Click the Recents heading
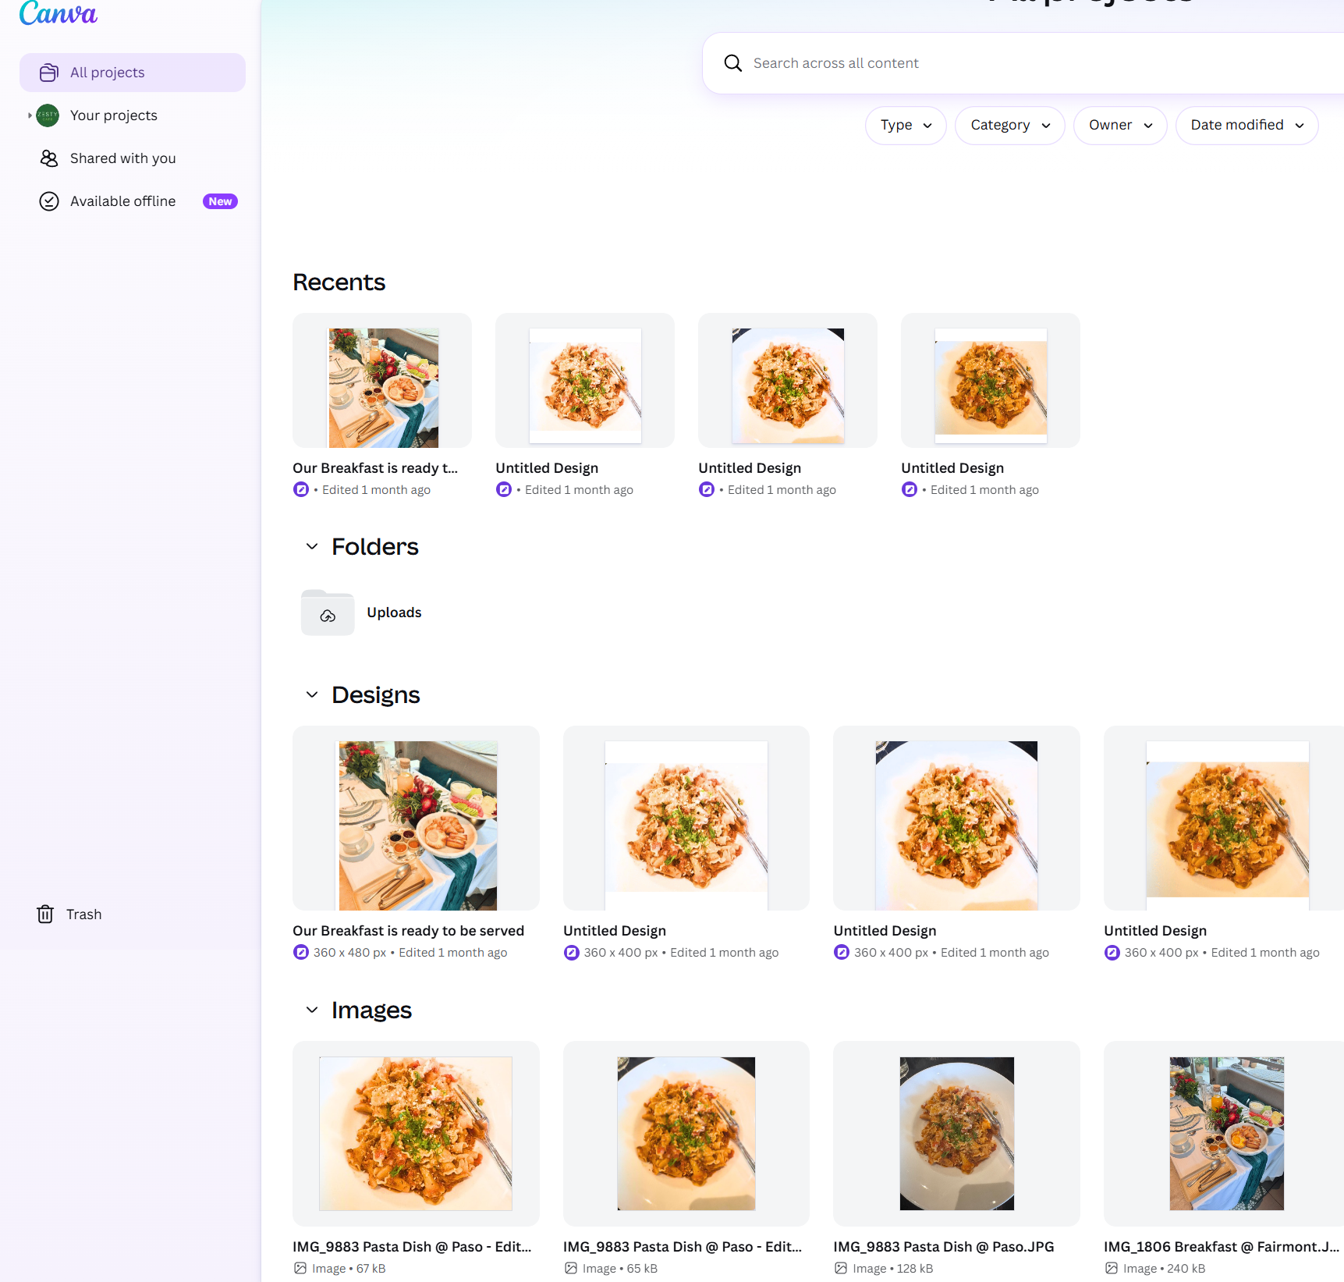Viewport: 1344px width, 1282px height. click(x=339, y=282)
